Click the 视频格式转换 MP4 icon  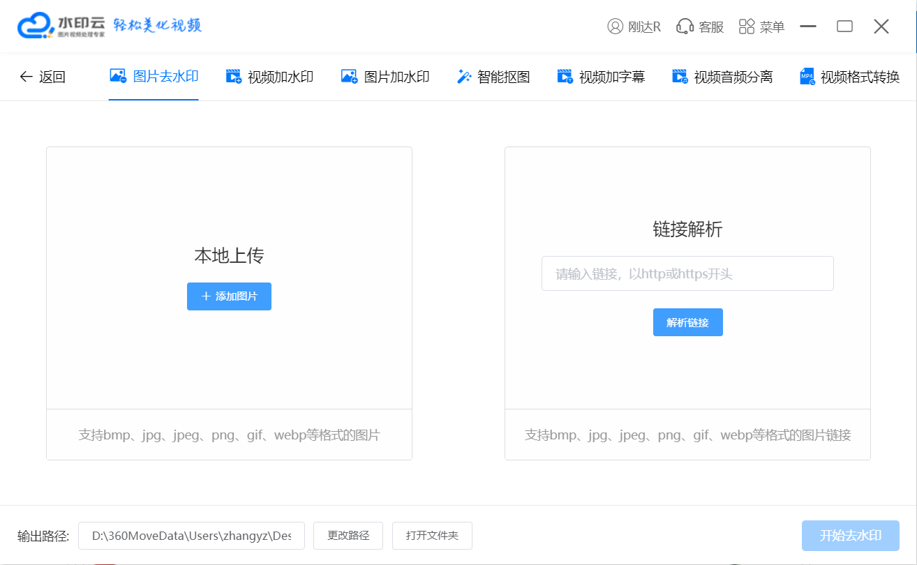tap(807, 77)
